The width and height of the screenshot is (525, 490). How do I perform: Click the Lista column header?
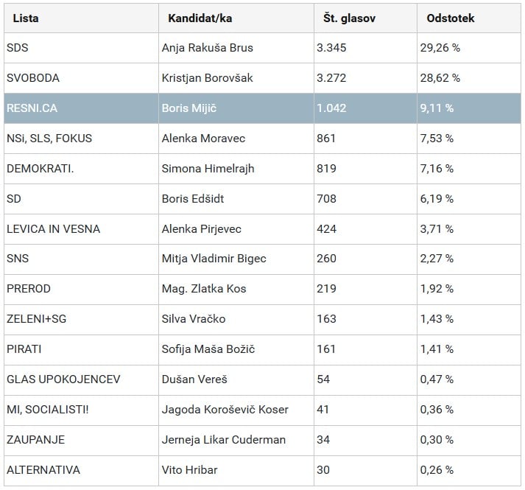click(x=27, y=18)
